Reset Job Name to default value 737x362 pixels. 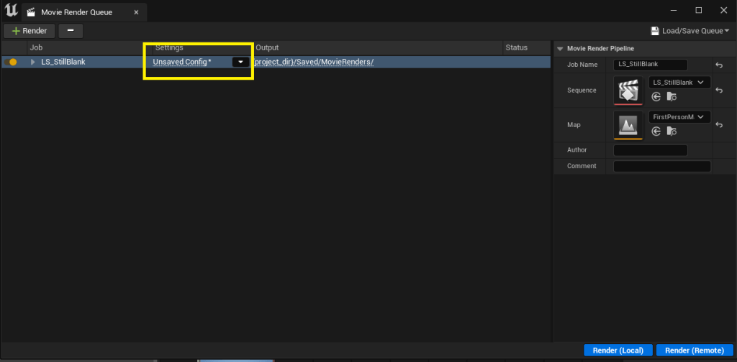pyautogui.click(x=718, y=65)
